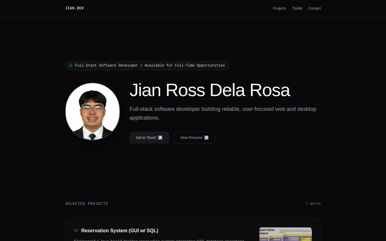Open the Toolkit nav link
Screen dimensions: 386x241
[x=297, y=8]
